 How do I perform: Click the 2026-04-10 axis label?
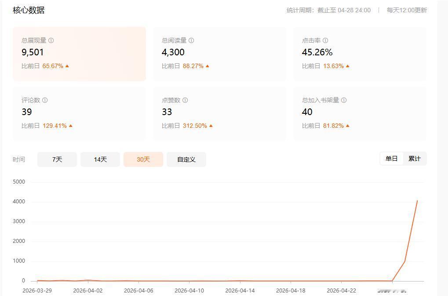click(189, 291)
